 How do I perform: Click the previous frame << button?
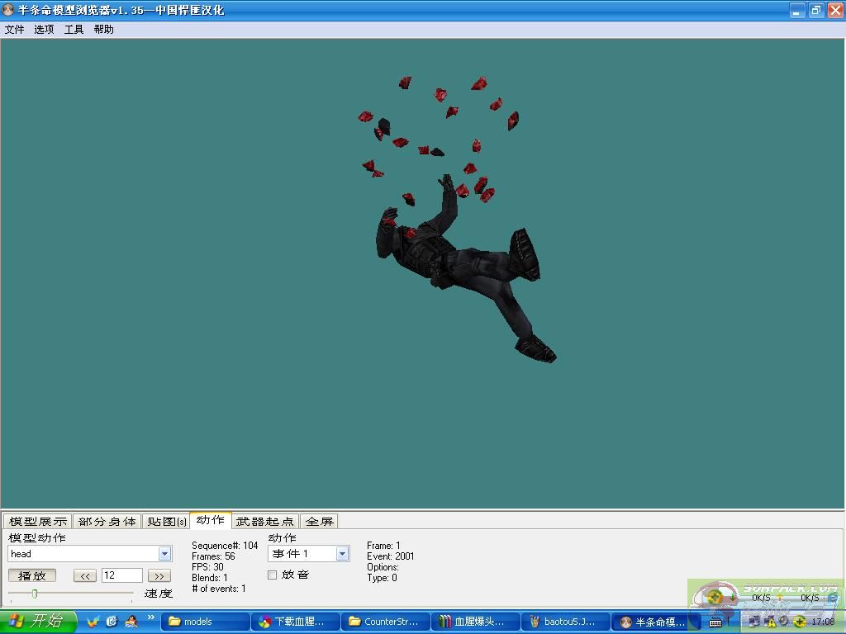(x=85, y=576)
